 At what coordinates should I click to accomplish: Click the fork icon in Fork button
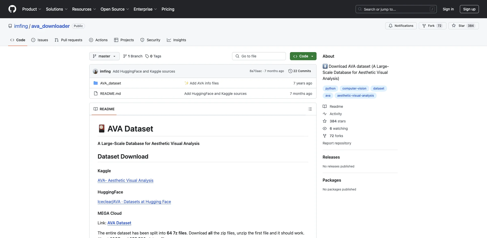coord(424,26)
